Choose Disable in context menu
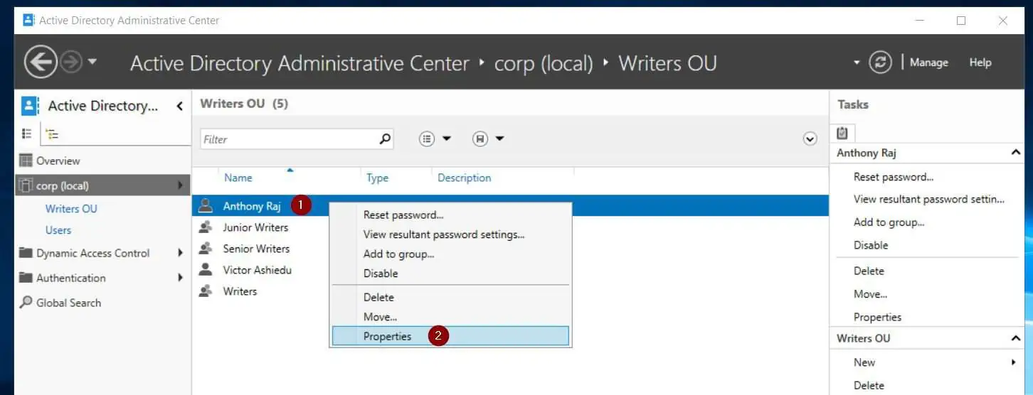 pos(450,273)
